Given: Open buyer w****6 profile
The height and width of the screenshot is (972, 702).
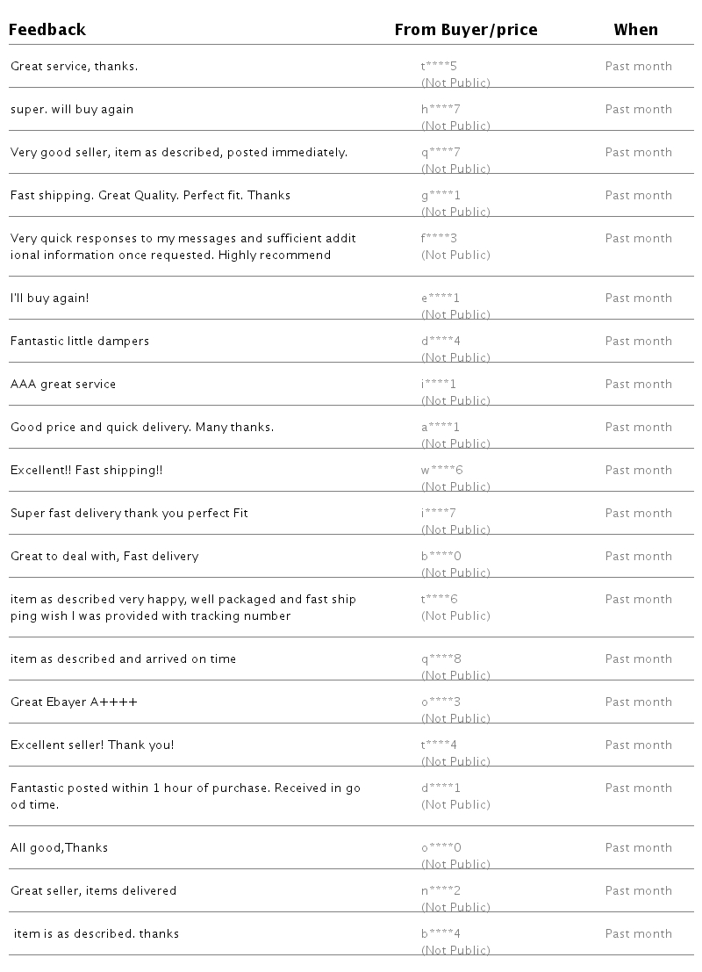Looking at the screenshot, I should 441,471.
